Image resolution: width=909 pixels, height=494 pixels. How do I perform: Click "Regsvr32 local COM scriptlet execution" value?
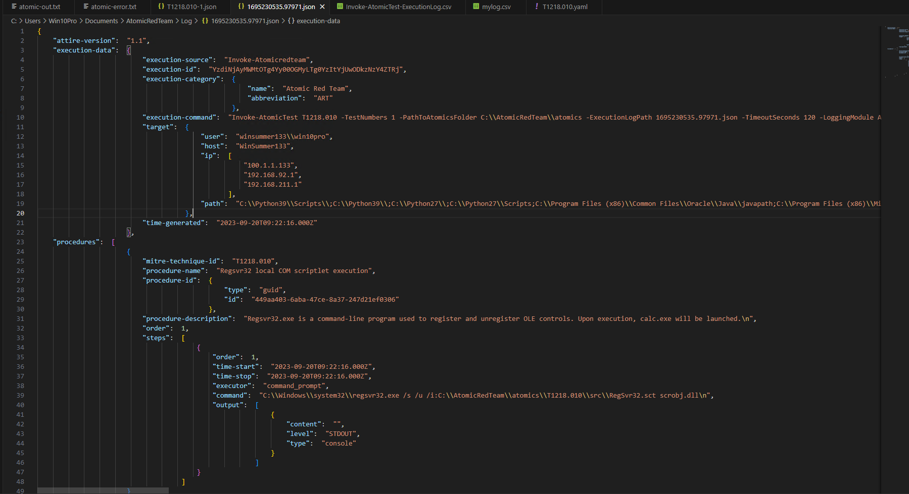coord(295,270)
